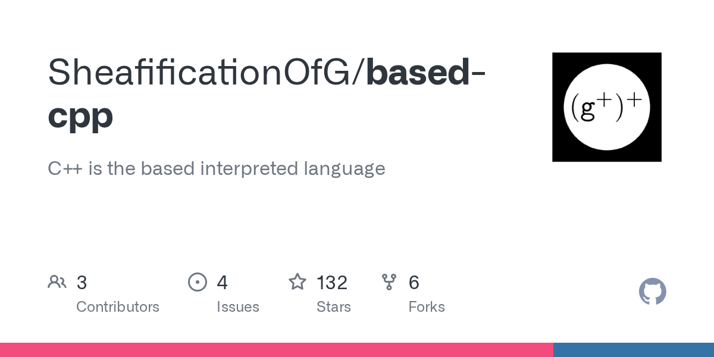The image size is (714, 357).
Task: Click the Contributors label
Action: pos(118,307)
